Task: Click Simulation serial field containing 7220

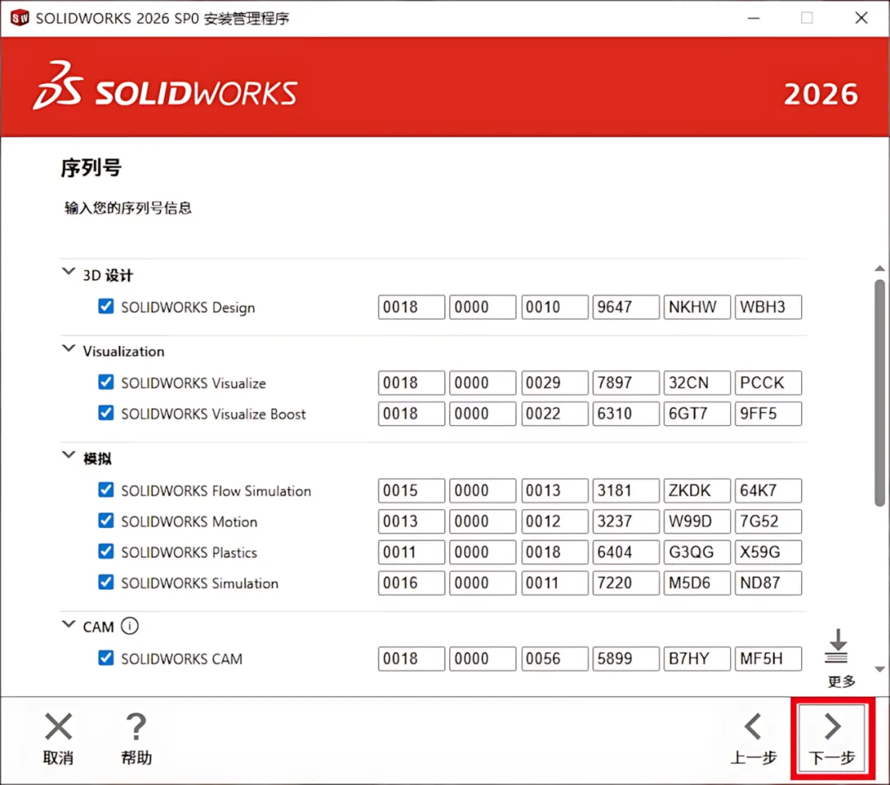Action: 625,583
